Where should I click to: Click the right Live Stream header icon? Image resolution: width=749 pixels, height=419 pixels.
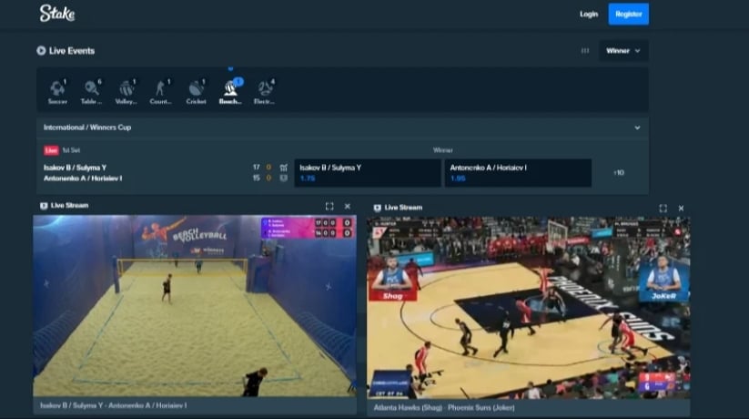(x=378, y=208)
